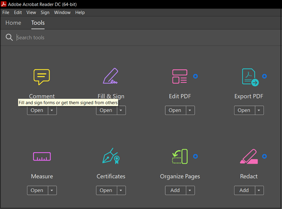Click the Export PDF document icon
This screenshot has height=209, width=282.
tap(250, 77)
